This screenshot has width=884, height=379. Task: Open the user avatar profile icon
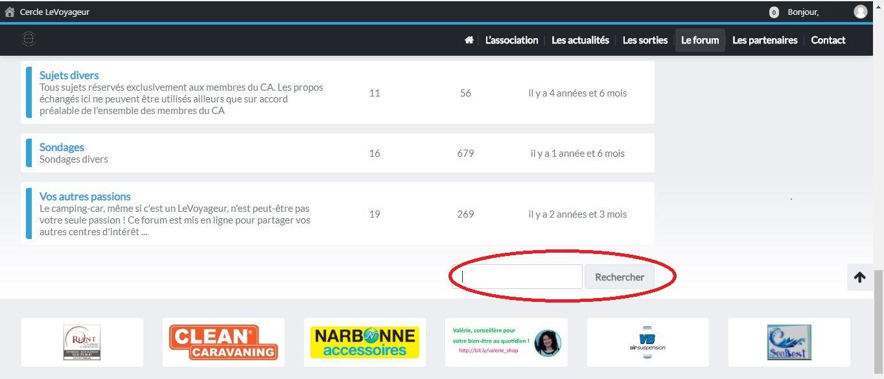point(860,12)
